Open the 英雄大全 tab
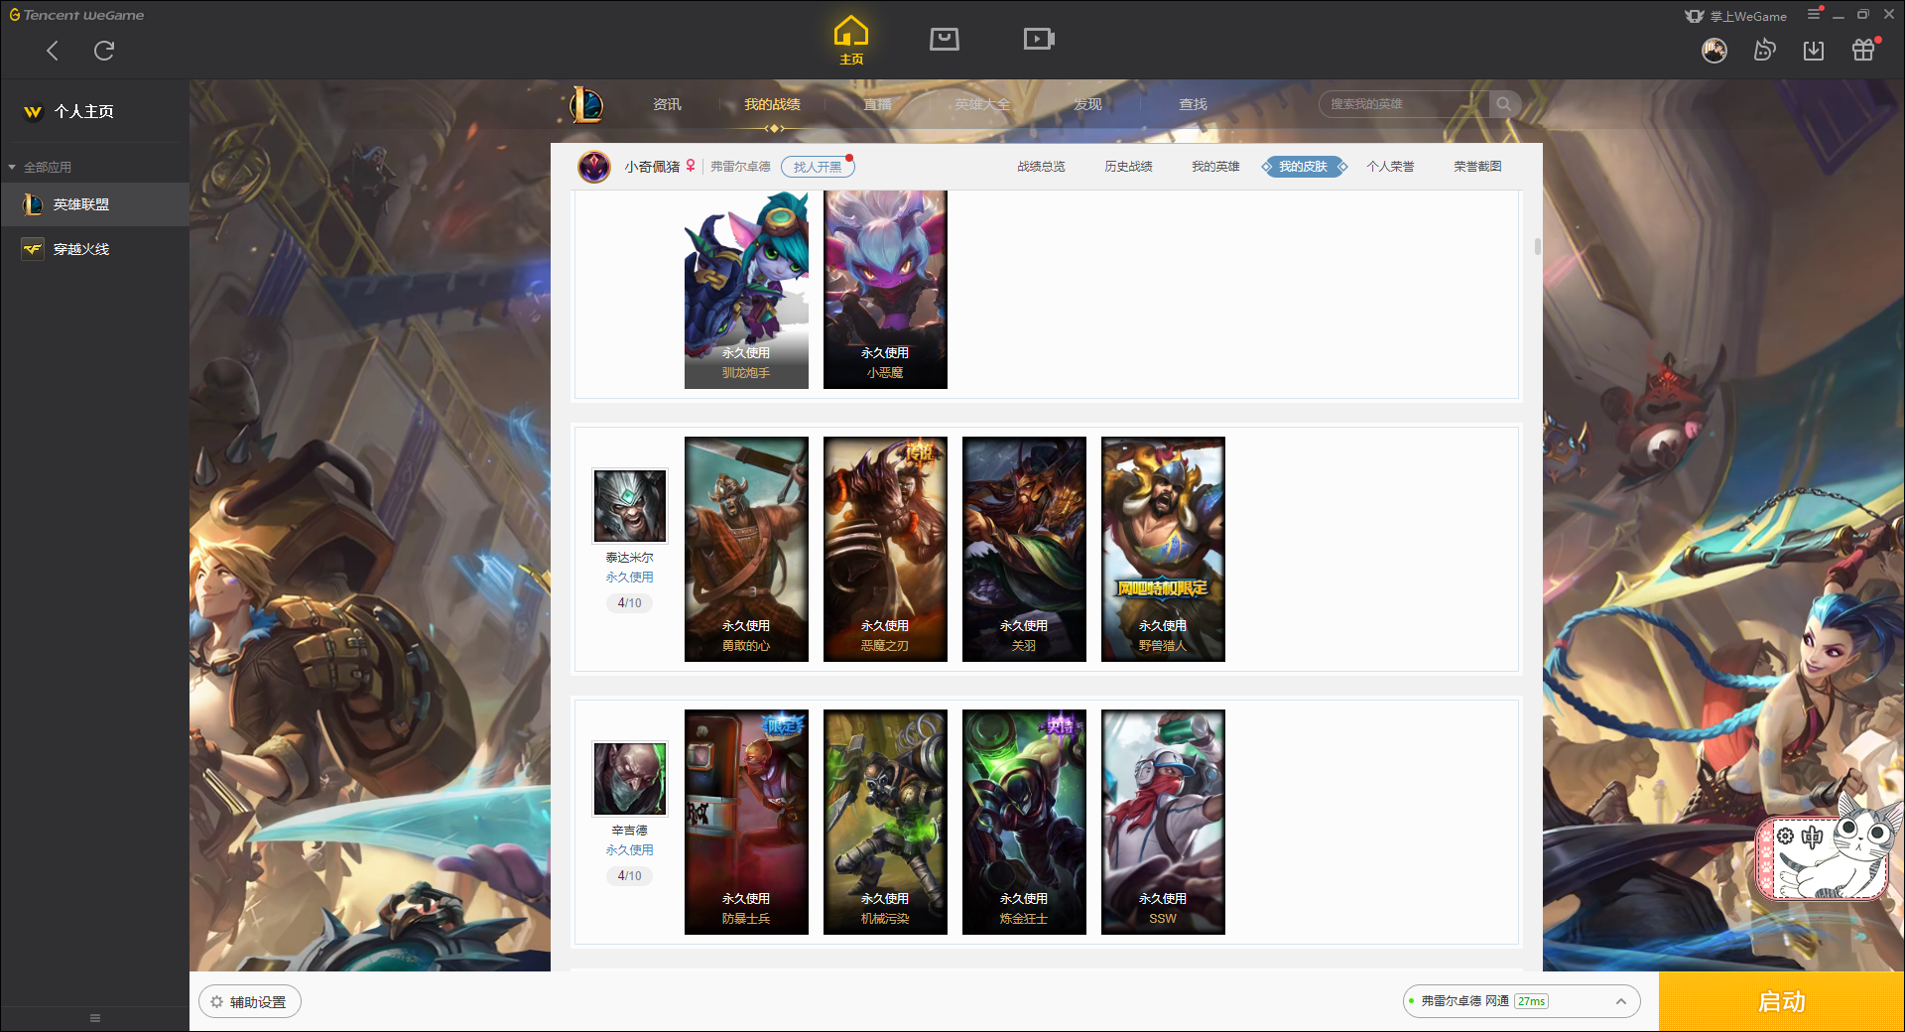 pyautogui.click(x=982, y=104)
